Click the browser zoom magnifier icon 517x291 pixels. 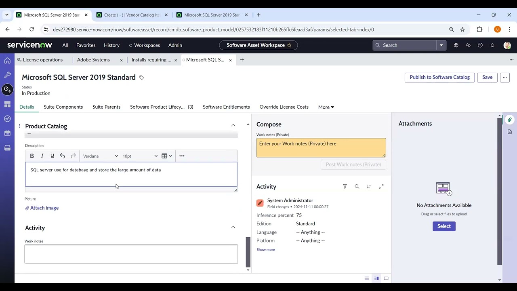(x=452, y=30)
